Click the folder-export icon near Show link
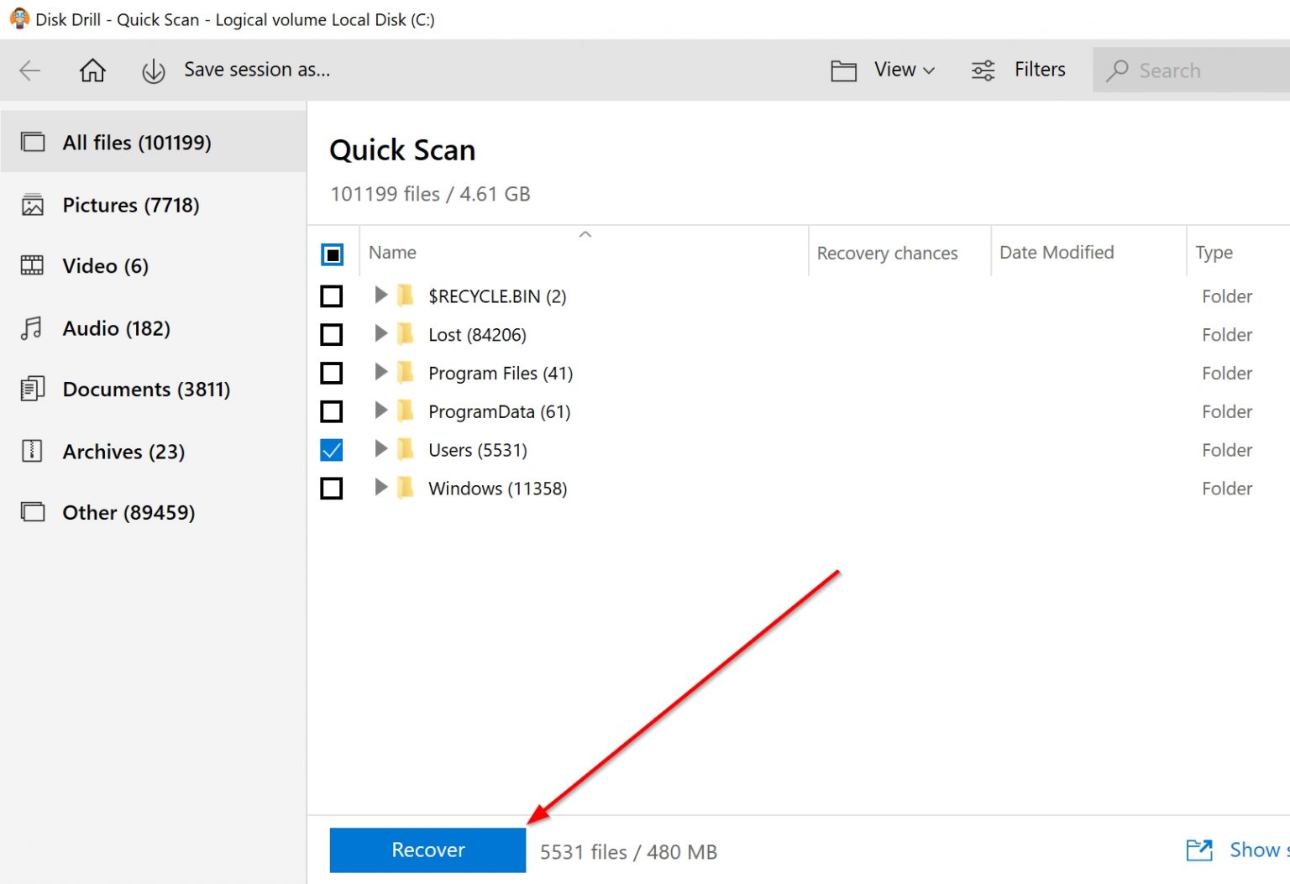 (1199, 850)
